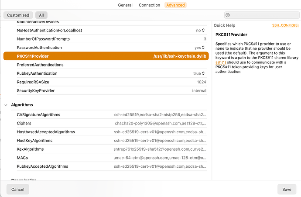Edit /usr/lib/ssh-keychain.dylib path value
The image size is (301, 197).
coord(180,56)
